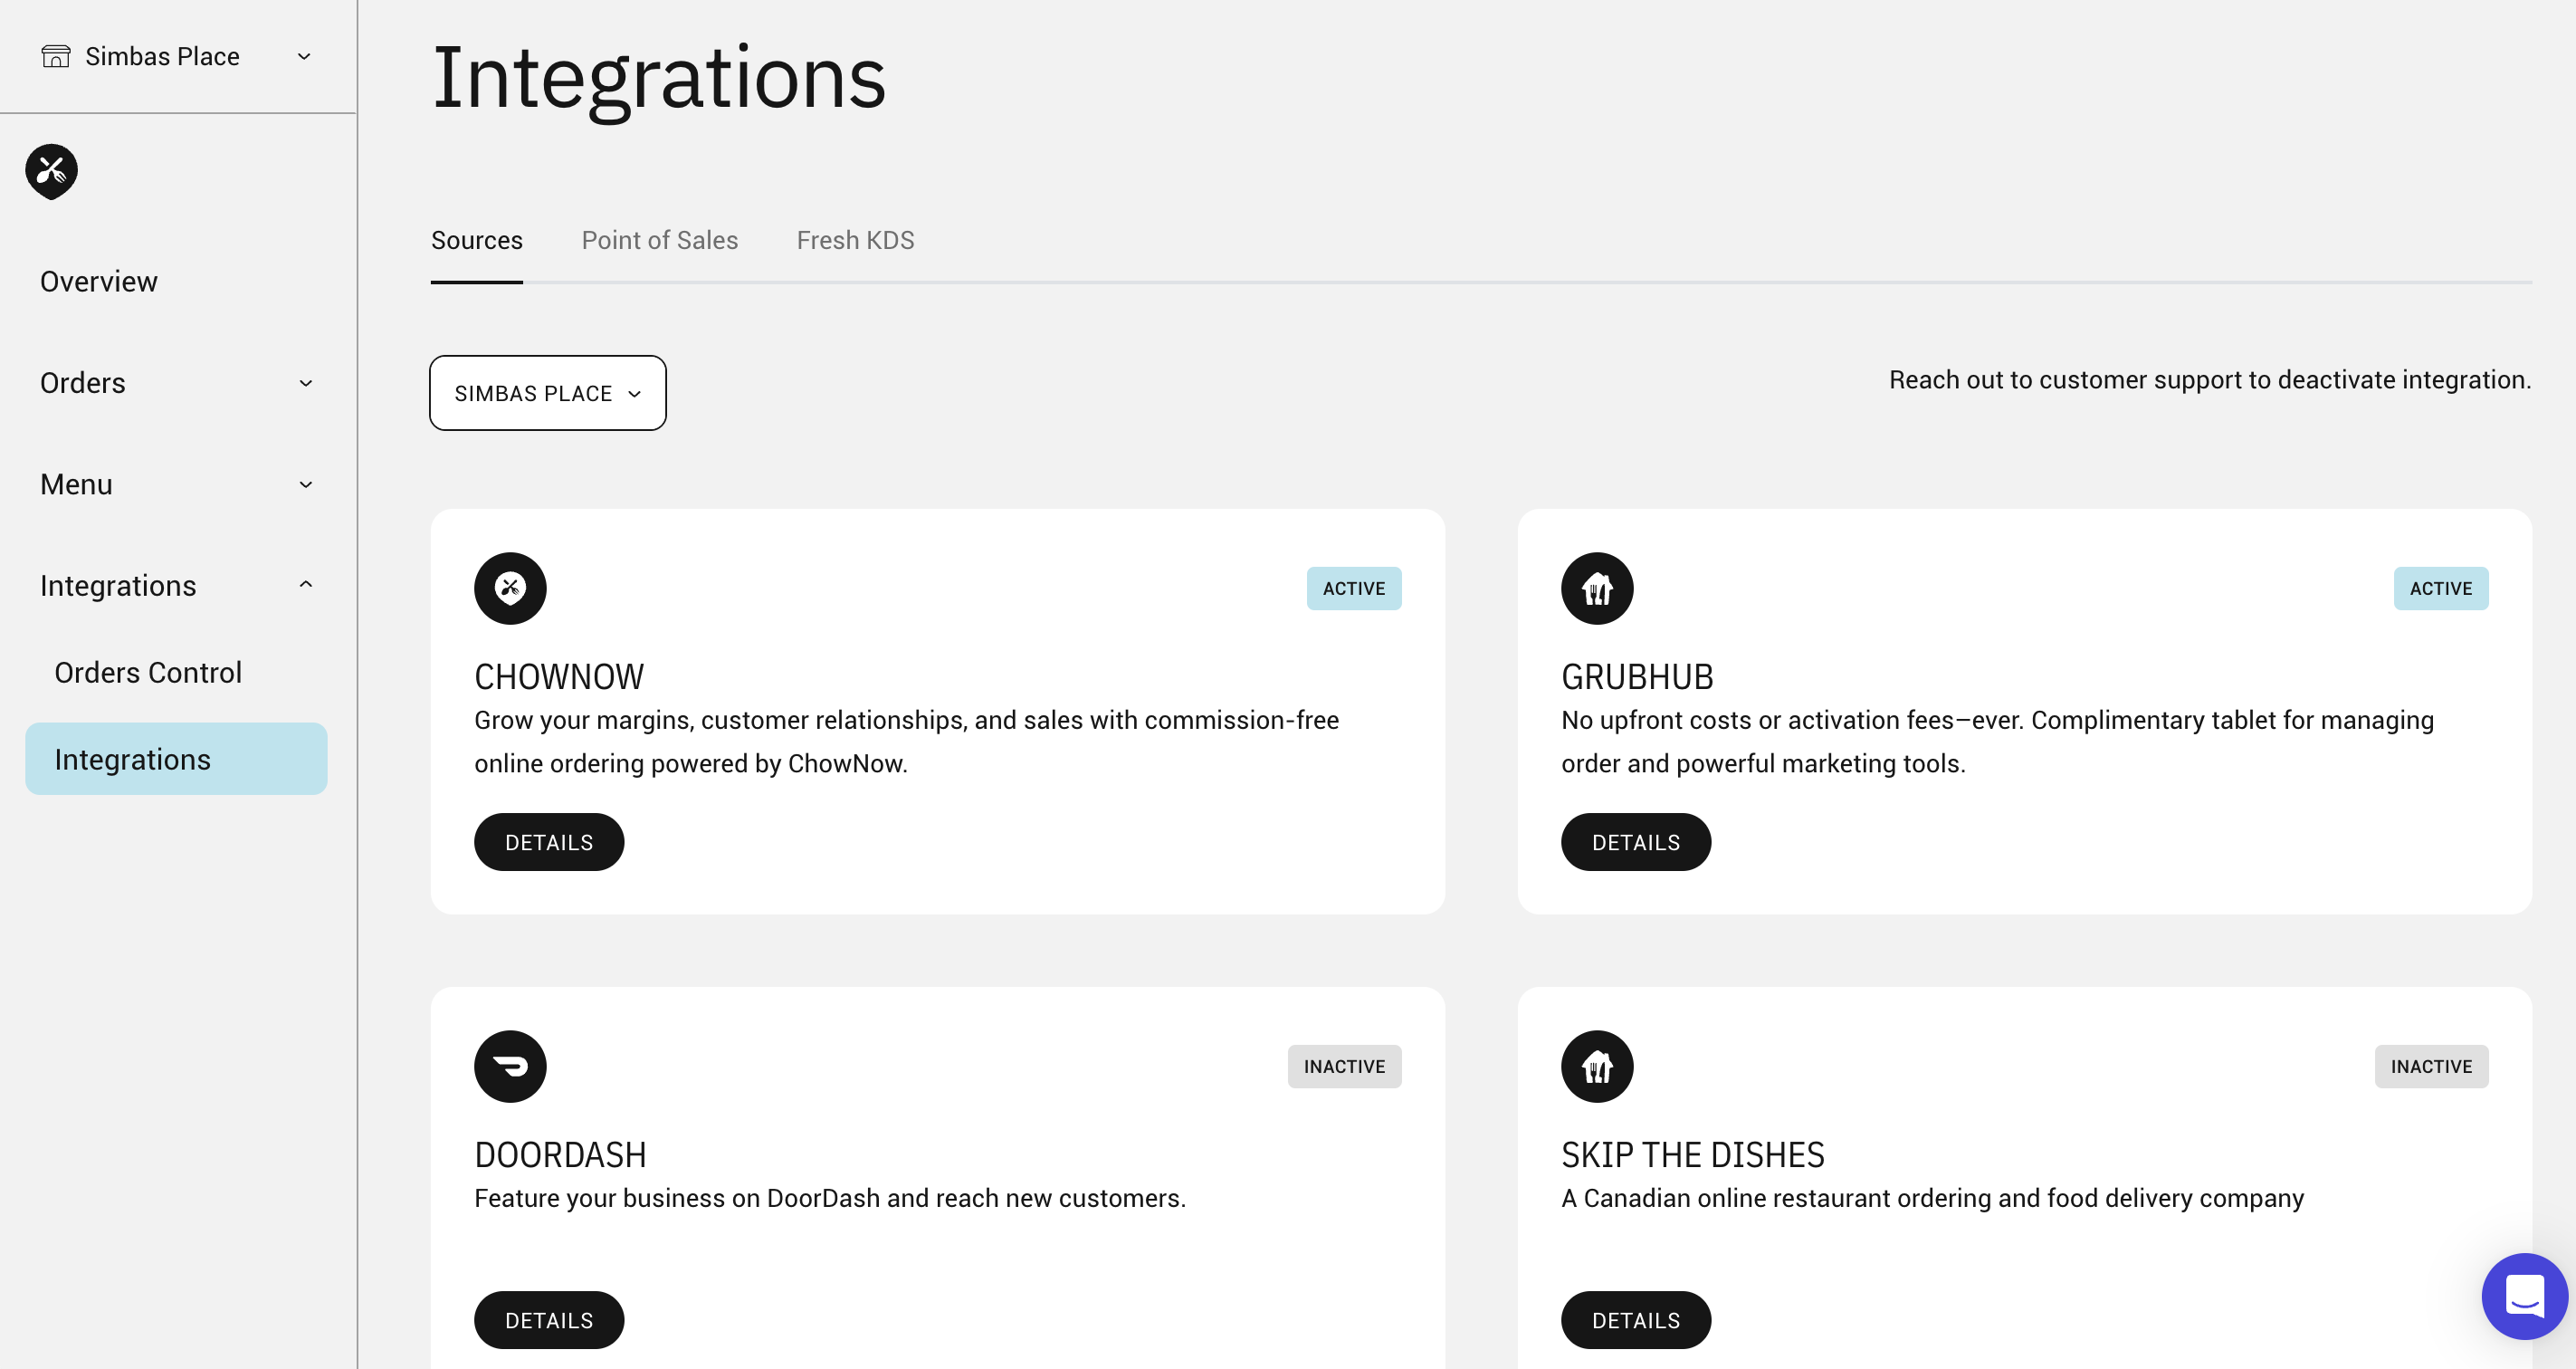Go to Orders Control page

pyautogui.click(x=148, y=672)
